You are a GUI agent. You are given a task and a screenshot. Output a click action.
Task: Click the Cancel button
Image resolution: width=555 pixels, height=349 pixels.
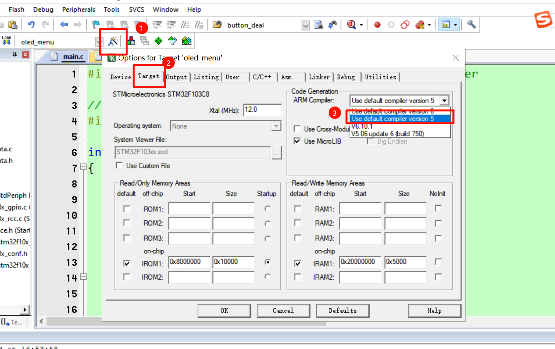pyautogui.click(x=283, y=311)
